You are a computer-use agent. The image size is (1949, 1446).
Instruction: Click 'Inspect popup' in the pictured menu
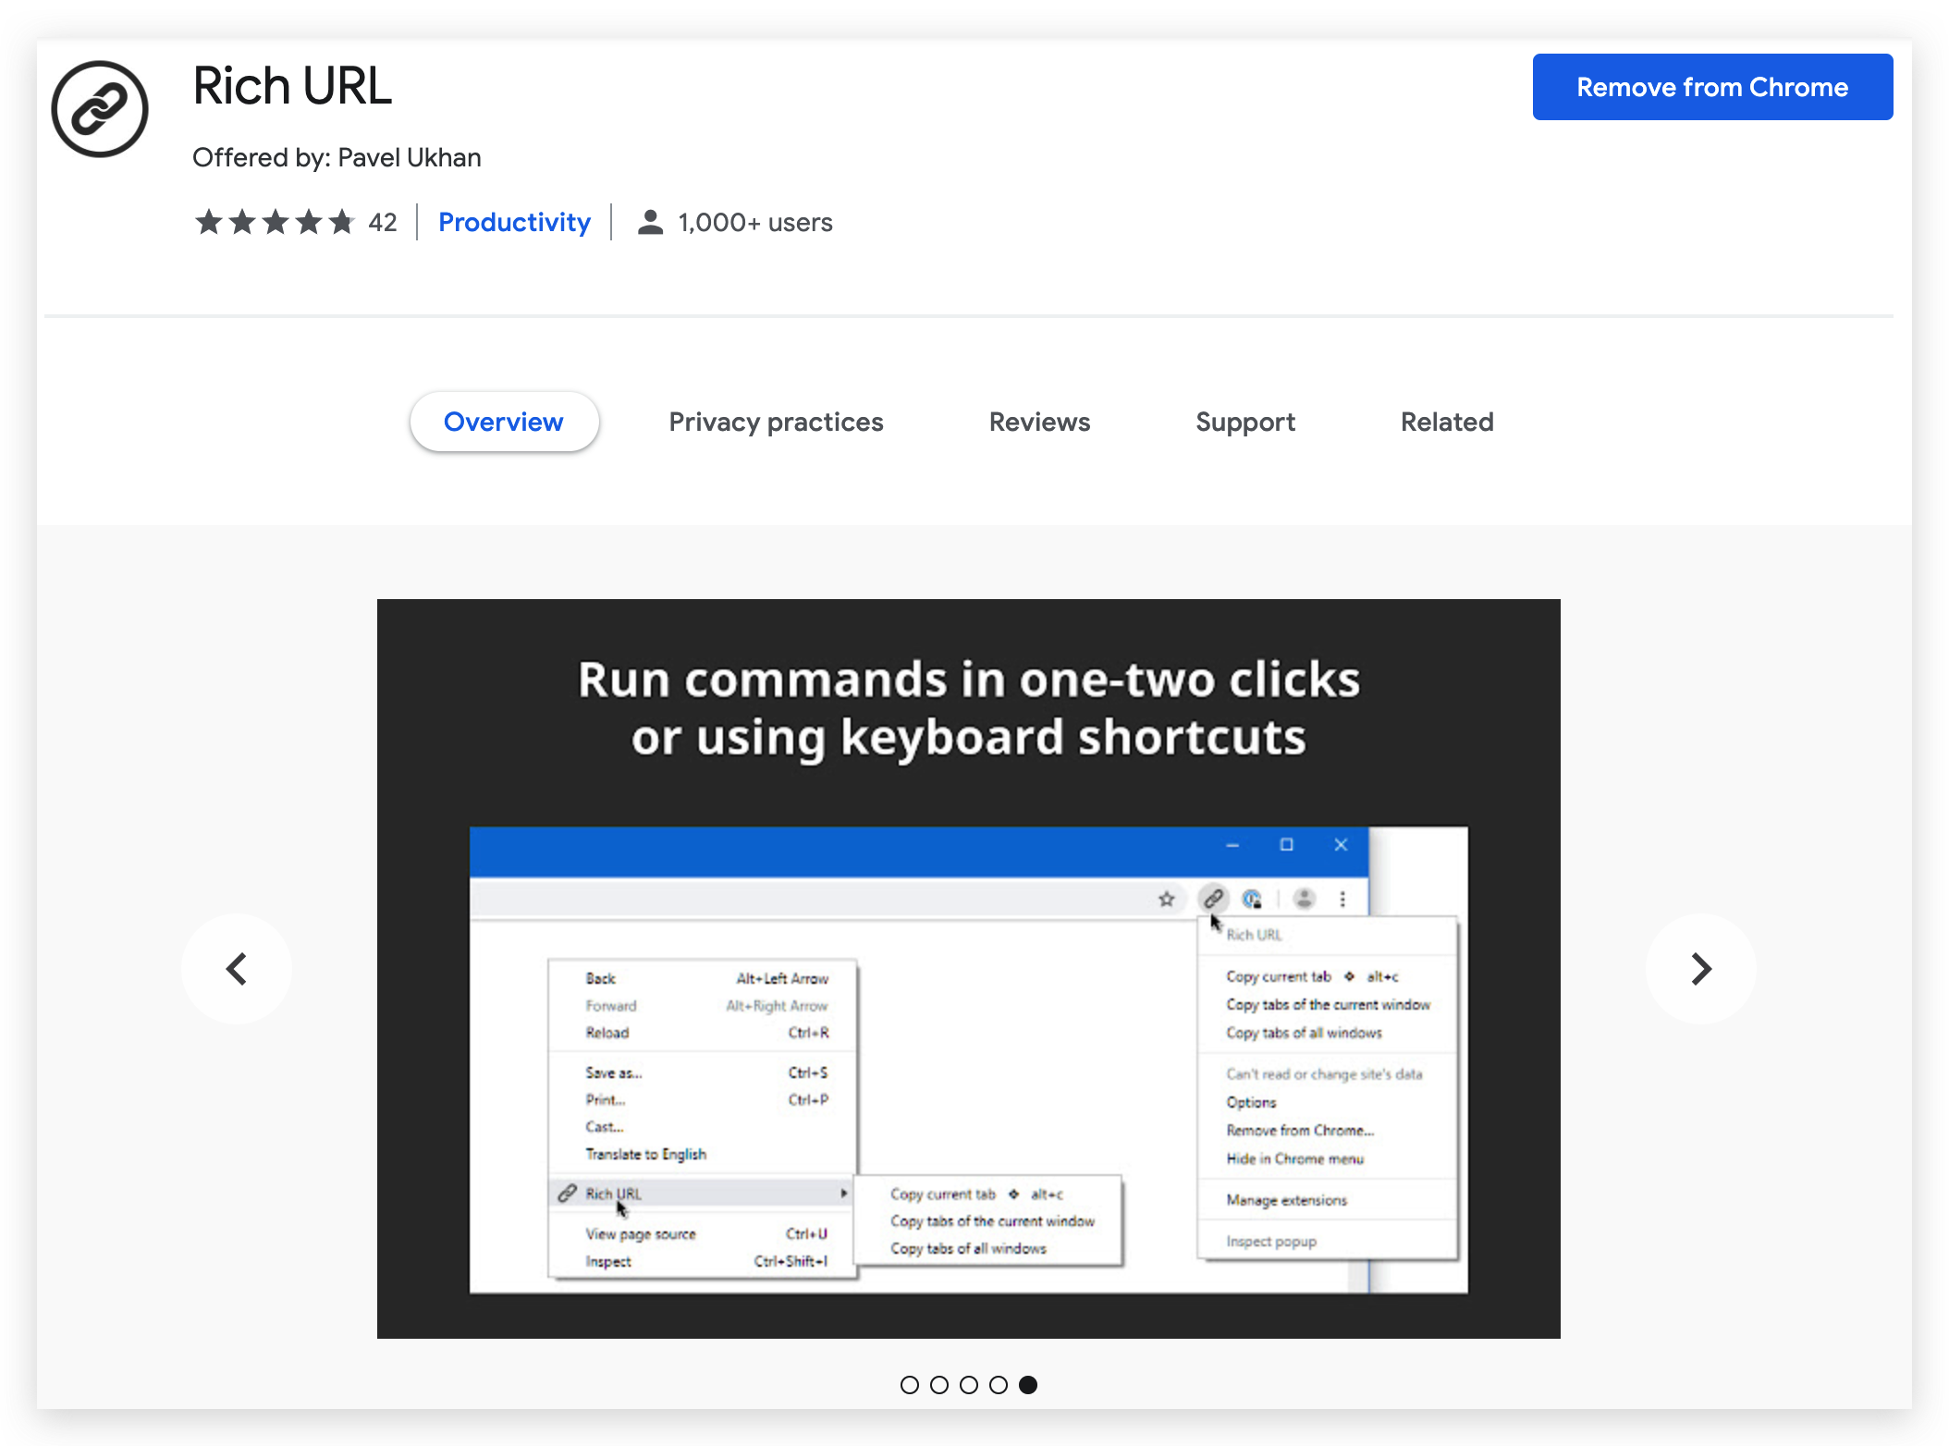(1271, 1242)
